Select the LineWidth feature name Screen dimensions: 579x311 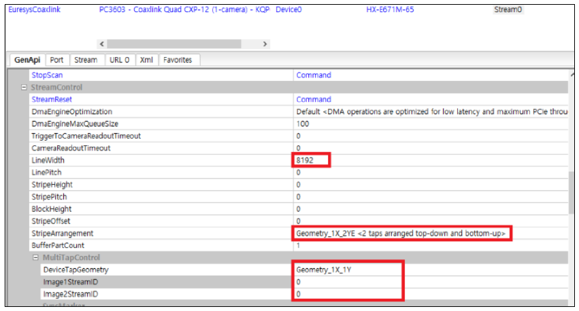tap(48, 160)
